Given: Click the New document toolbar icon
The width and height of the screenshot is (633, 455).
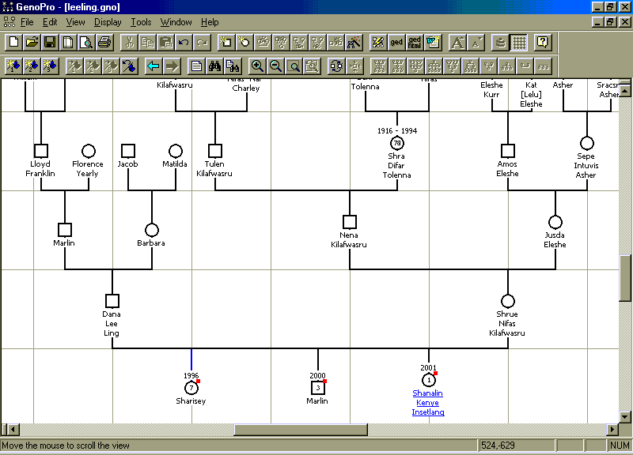Looking at the screenshot, I should pyautogui.click(x=13, y=43).
